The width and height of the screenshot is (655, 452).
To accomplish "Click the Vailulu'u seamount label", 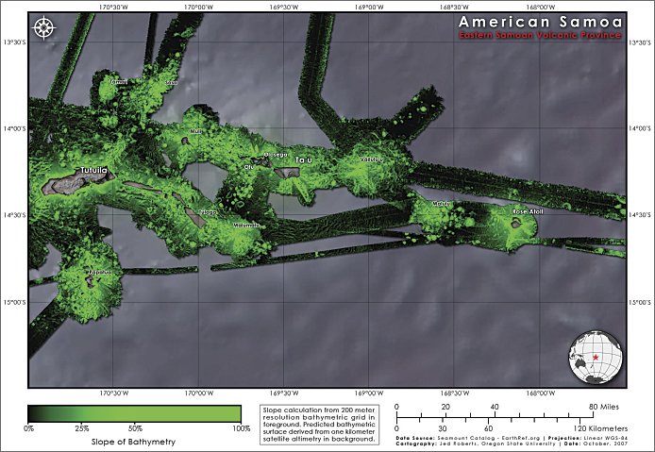I will pyautogui.click(x=371, y=159).
